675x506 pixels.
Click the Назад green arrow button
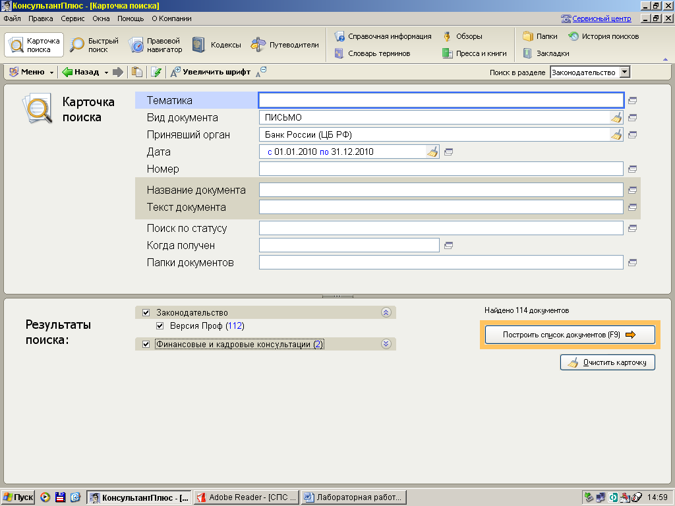[81, 72]
